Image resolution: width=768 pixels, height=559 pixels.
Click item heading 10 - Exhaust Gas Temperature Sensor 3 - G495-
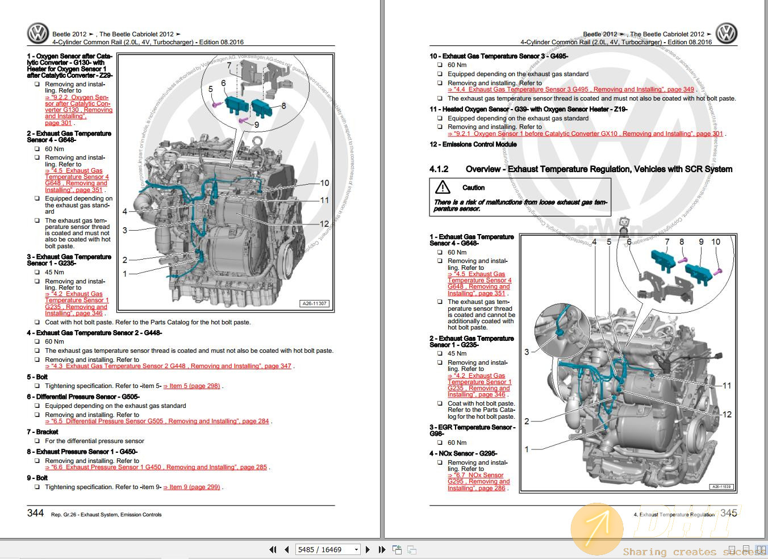pos(499,56)
